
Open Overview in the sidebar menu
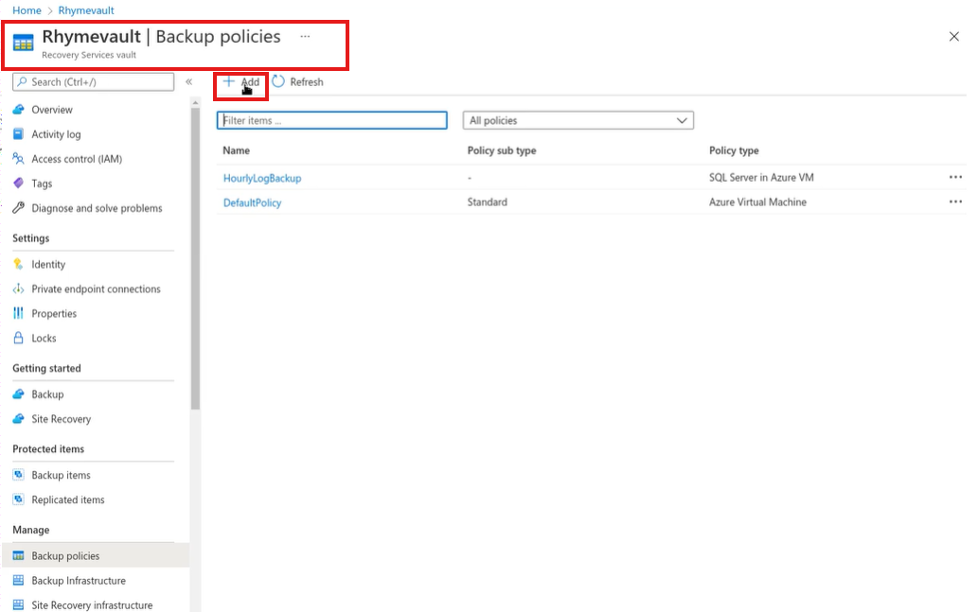tap(52, 109)
